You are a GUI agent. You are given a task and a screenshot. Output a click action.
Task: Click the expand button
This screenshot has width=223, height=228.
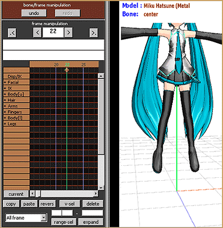pyautogui.click(x=91, y=222)
